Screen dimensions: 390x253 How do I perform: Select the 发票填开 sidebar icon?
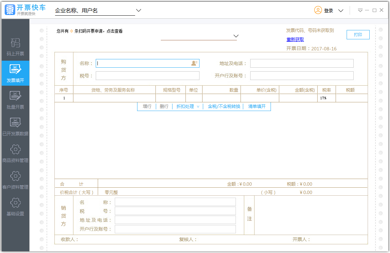point(15,73)
